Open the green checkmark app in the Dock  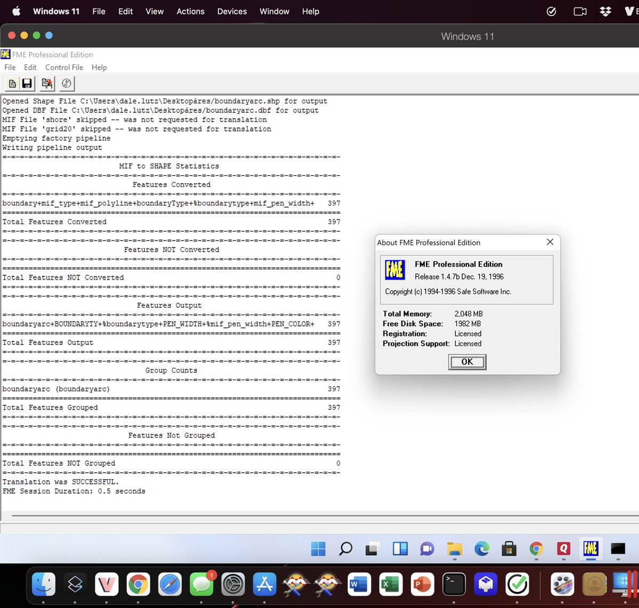point(517,585)
